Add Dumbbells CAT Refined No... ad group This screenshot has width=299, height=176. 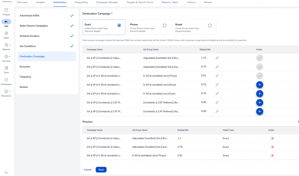coord(260,111)
